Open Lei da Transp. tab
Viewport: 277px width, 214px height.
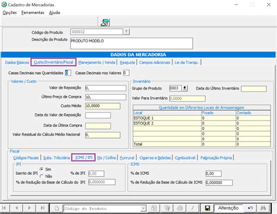[186, 63]
